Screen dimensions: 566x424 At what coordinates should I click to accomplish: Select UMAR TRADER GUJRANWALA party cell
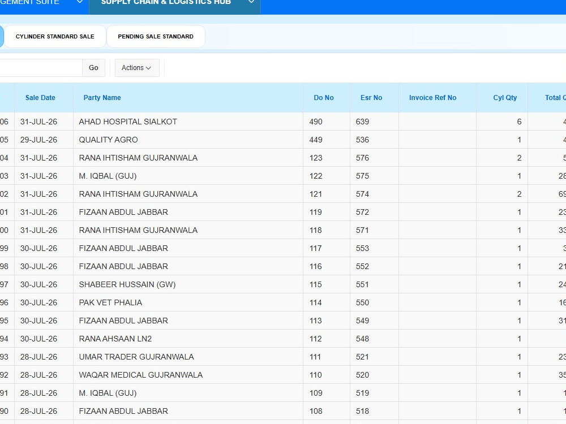pyautogui.click(x=188, y=357)
